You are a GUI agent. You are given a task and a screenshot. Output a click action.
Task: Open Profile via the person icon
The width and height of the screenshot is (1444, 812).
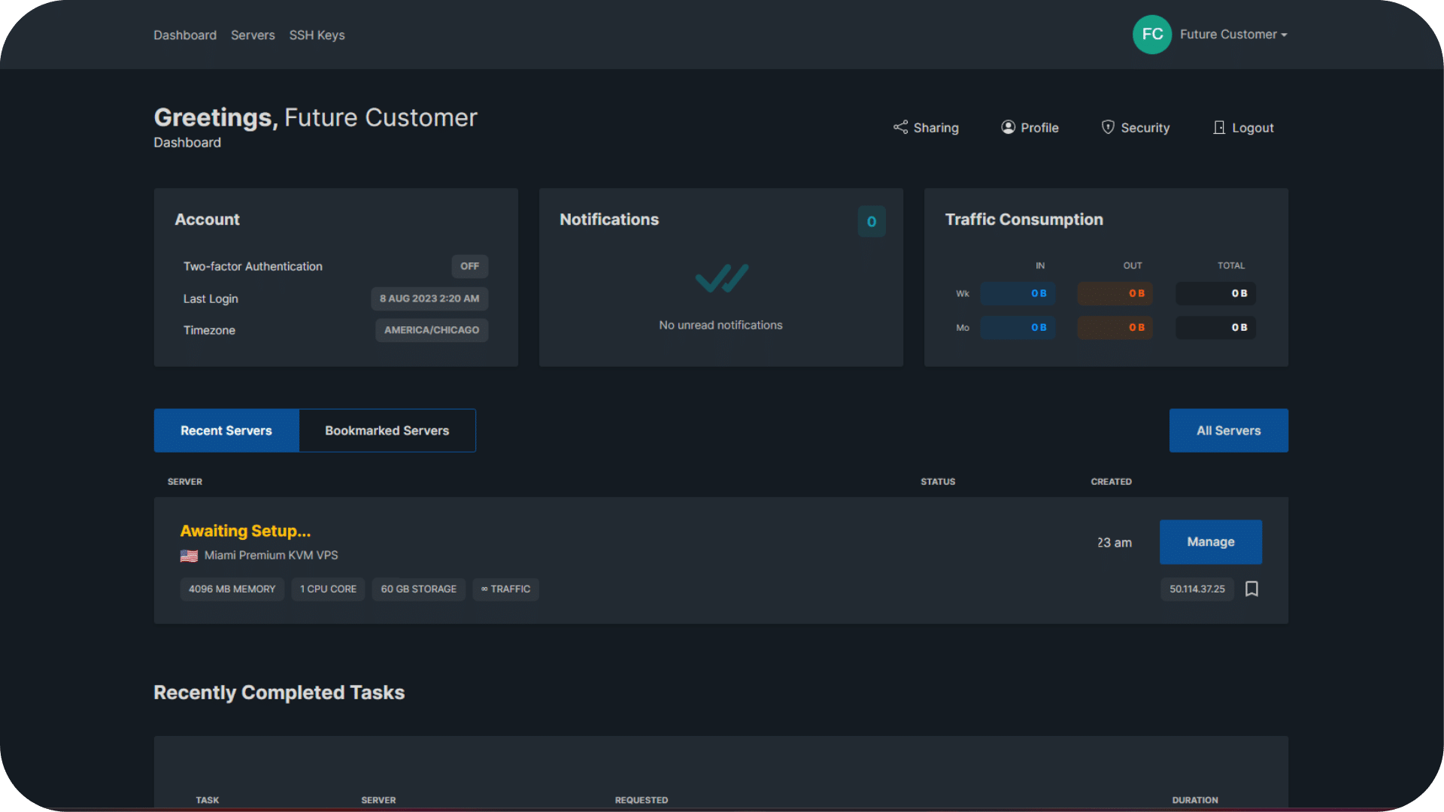1009,127
